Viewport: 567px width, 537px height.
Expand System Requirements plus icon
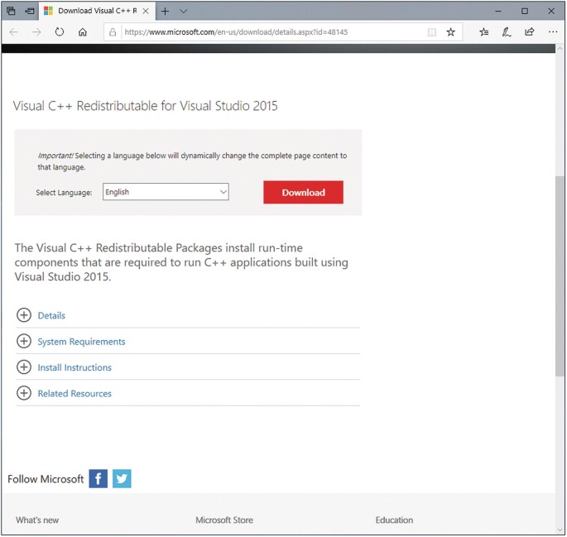point(24,341)
